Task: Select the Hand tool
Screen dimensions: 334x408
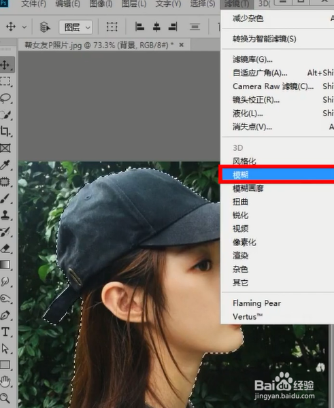Action: coord(5,381)
